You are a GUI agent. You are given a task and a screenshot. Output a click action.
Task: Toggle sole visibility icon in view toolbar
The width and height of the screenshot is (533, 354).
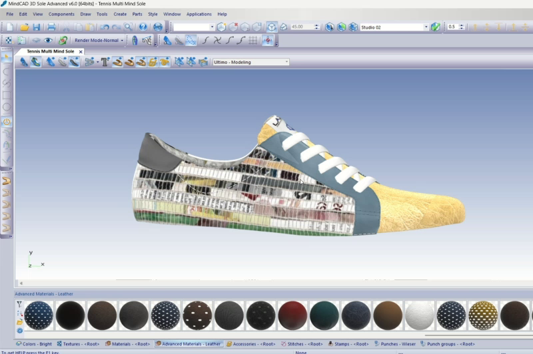tap(75, 62)
